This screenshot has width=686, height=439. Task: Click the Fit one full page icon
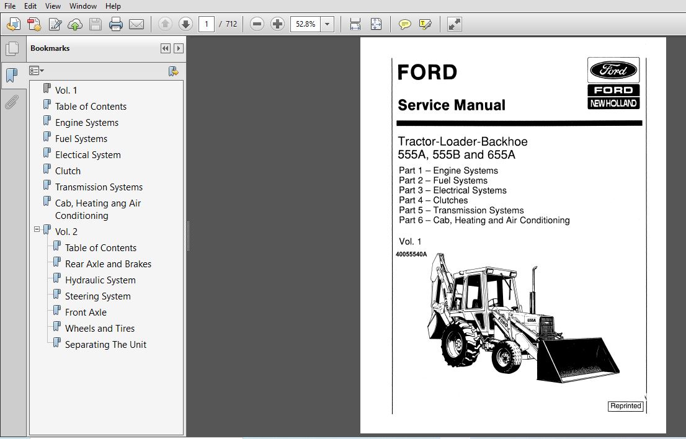tap(376, 24)
